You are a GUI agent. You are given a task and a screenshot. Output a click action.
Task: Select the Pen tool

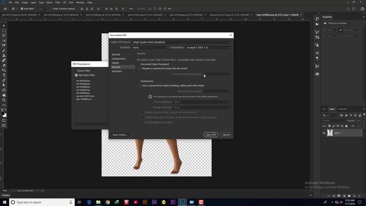pyautogui.click(x=4, y=80)
